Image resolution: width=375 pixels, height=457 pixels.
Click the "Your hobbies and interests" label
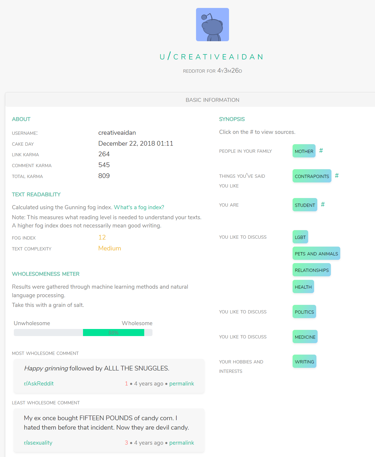point(241,366)
